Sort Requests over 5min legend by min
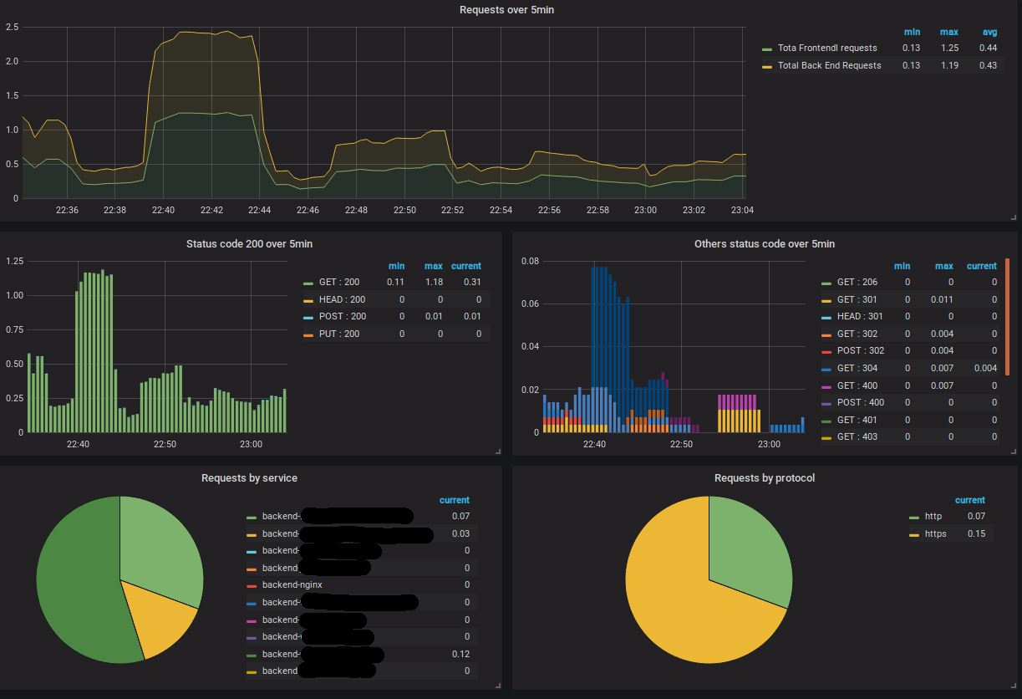 tap(912, 32)
